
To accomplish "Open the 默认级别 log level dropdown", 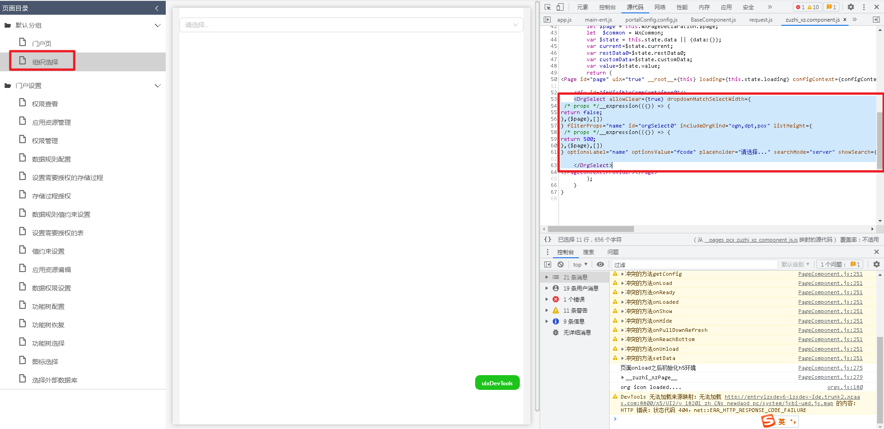I will click(x=795, y=264).
